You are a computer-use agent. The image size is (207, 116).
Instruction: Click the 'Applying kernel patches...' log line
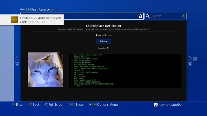(x=84, y=65)
